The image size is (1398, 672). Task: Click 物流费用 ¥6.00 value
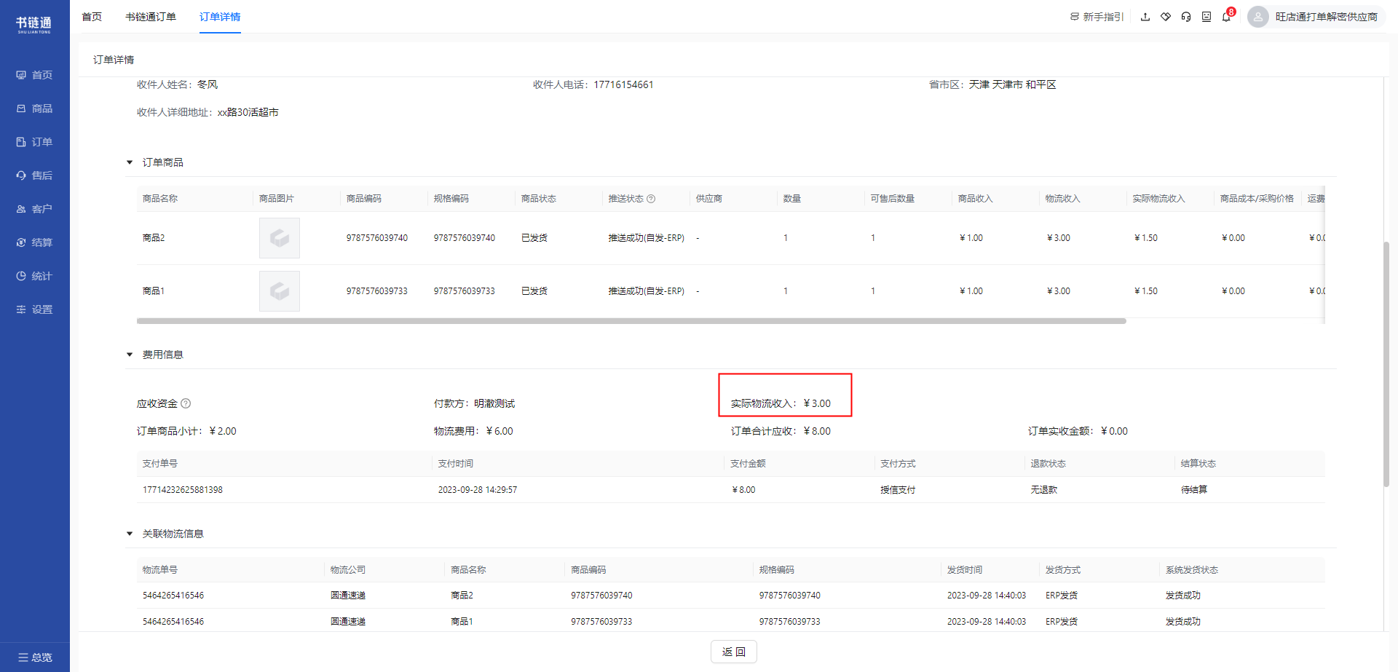499,431
